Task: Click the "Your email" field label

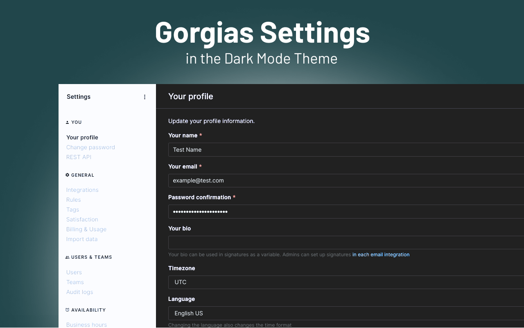Action: [x=183, y=166]
